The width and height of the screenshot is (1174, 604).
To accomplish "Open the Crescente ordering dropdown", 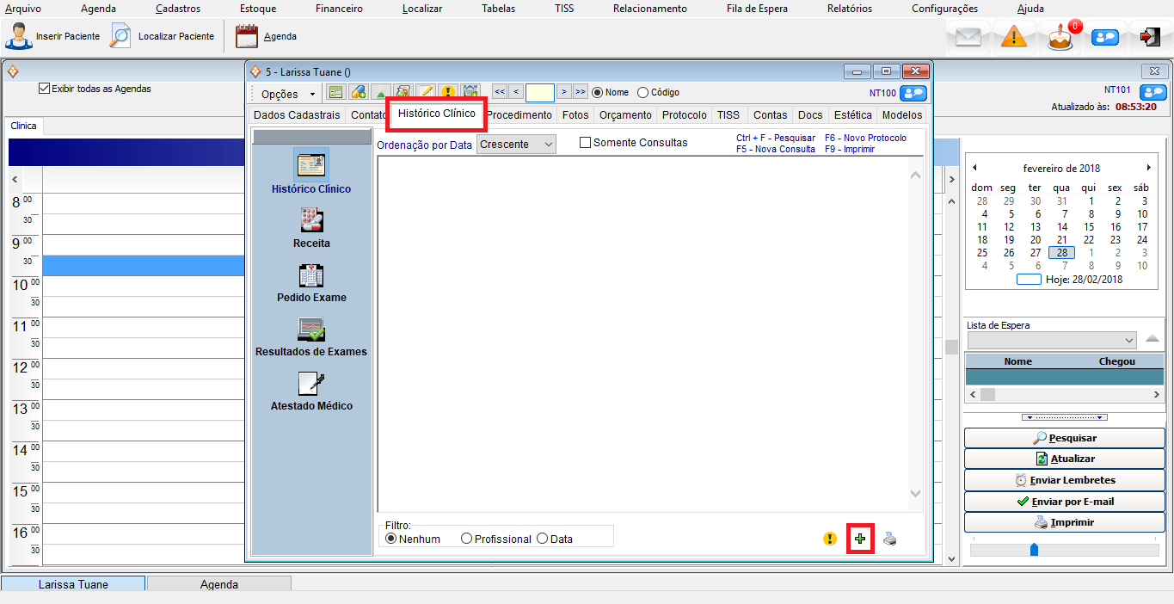I will pos(516,145).
